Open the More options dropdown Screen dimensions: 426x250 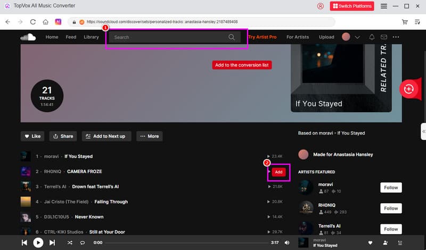point(150,136)
